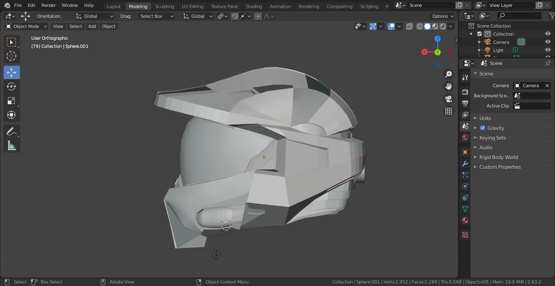Toggle visibility of Collection
555x286 pixels.
[548, 34]
